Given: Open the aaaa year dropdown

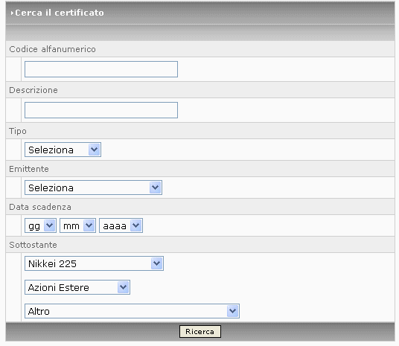Looking at the screenshot, I should pos(121,225).
